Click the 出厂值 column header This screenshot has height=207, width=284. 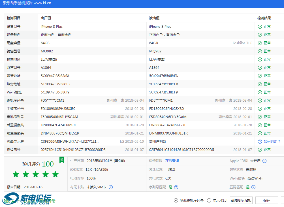(x=46, y=18)
